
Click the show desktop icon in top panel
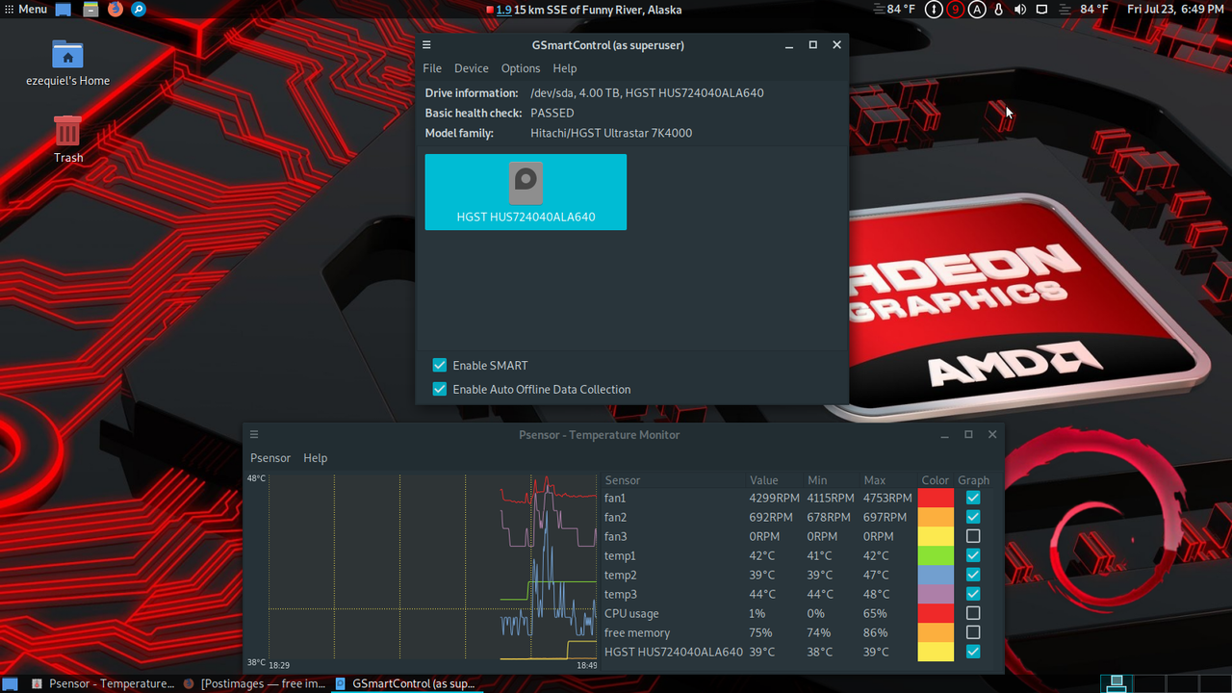point(63,10)
